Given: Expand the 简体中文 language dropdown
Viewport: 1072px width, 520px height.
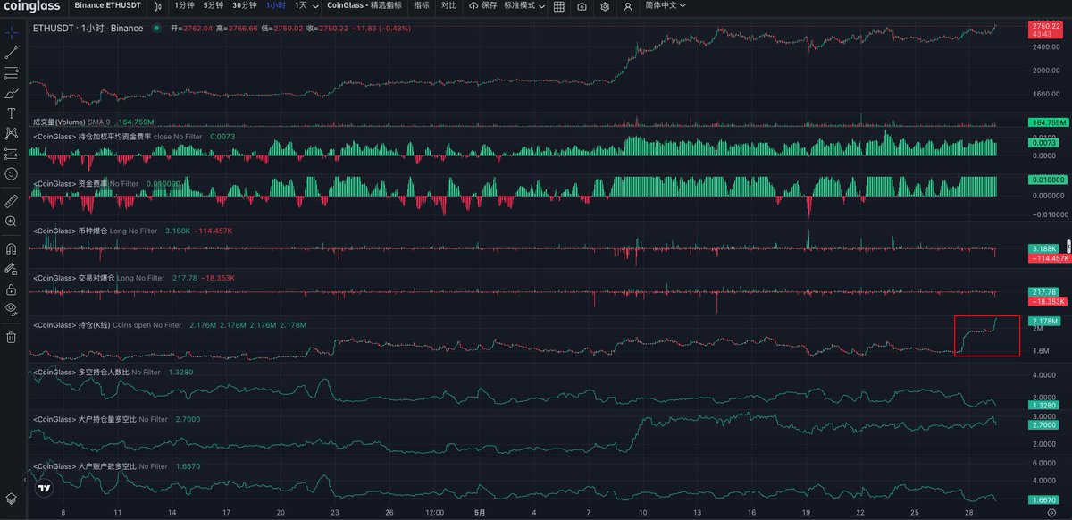Looking at the screenshot, I should 666,5.
